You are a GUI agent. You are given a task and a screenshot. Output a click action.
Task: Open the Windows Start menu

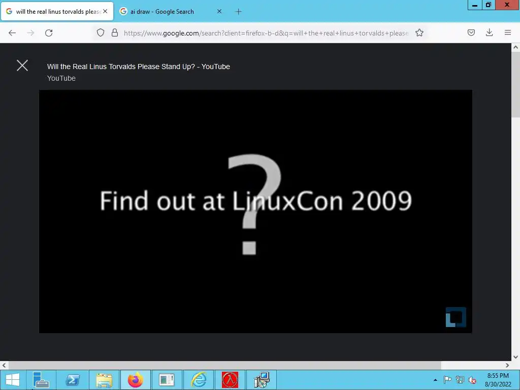[13, 380]
